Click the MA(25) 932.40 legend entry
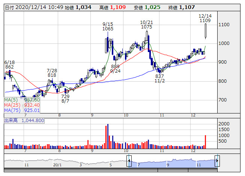Image resolution: width=245 pixels, height=176 pixels. (x=22, y=105)
